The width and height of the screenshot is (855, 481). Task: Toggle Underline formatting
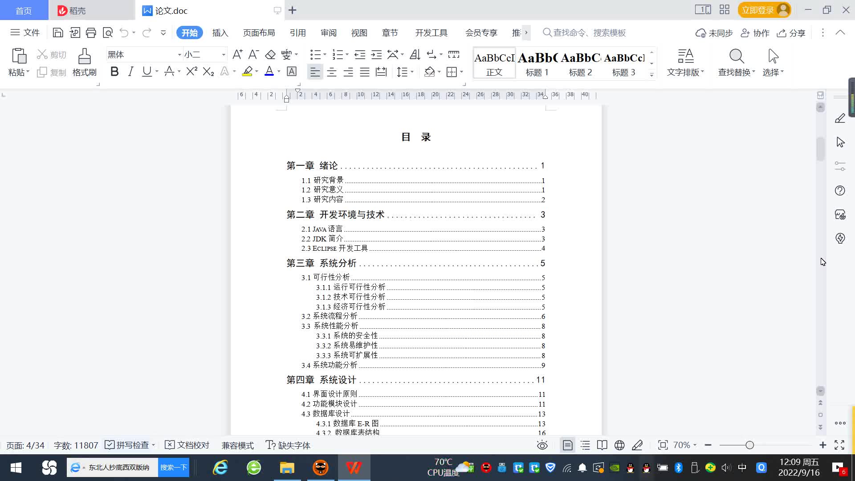point(147,71)
